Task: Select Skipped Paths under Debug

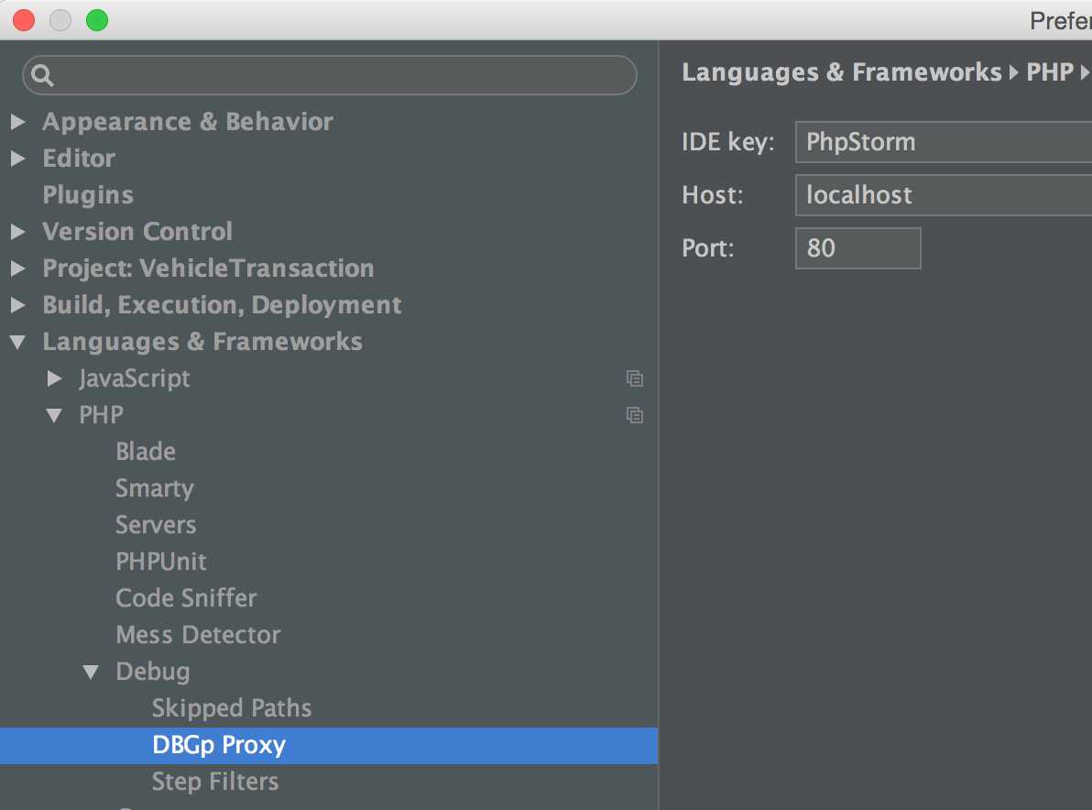Action: pos(232,708)
